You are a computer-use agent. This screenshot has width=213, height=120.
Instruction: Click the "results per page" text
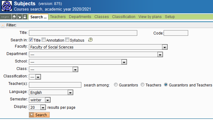tap(61, 108)
